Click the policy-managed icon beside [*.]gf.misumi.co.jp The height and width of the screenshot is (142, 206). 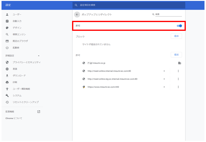179,63
